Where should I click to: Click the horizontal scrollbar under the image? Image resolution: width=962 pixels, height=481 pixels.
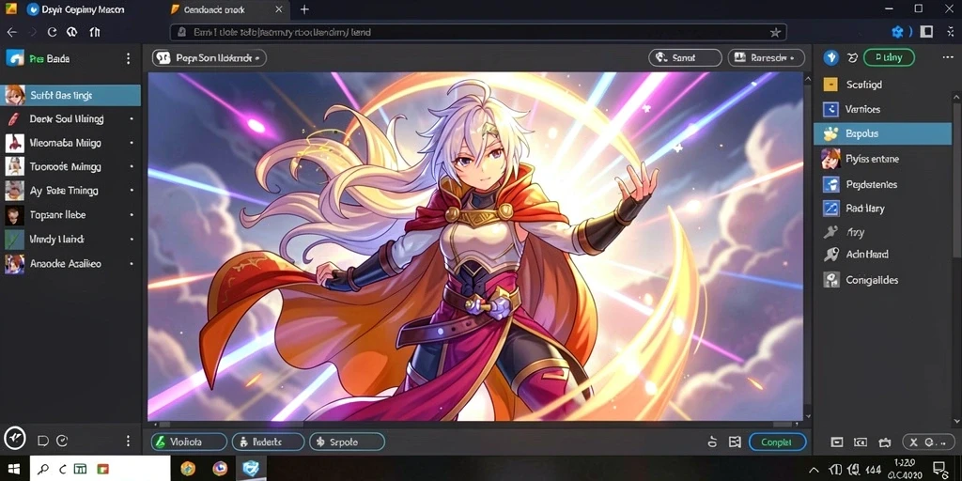coord(475,424)
